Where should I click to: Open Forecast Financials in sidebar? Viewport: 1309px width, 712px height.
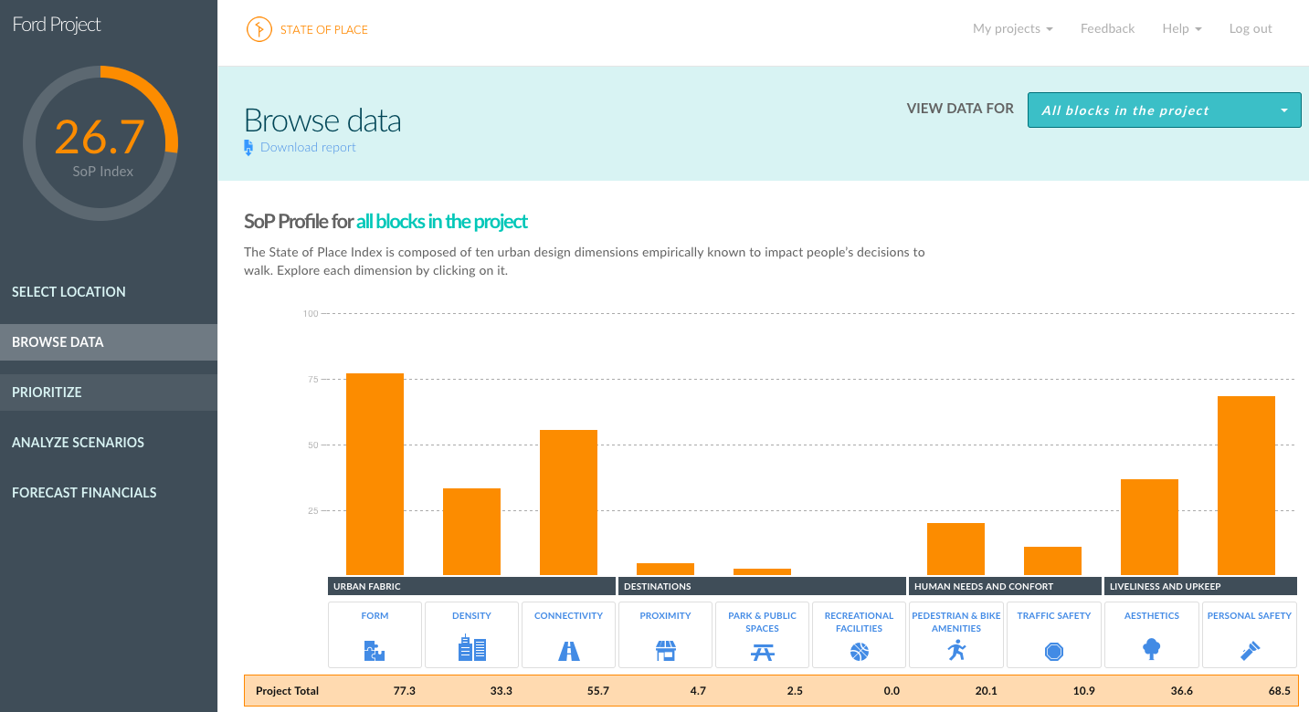(x=109, y=493)
